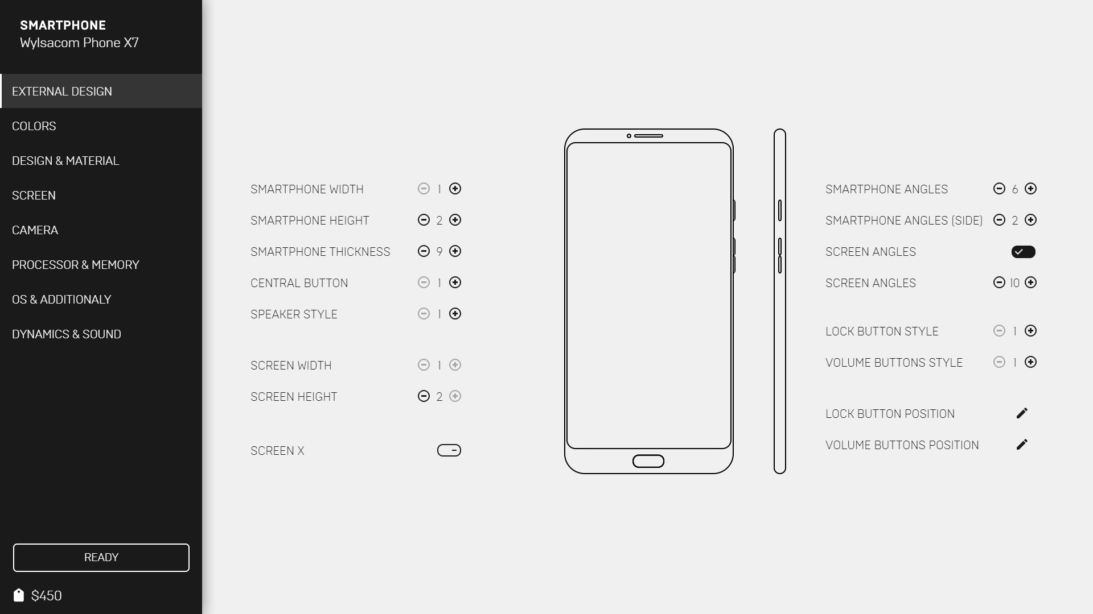Toggle the SCREEN ANGLES enabled switch

tap(1023, 251)
